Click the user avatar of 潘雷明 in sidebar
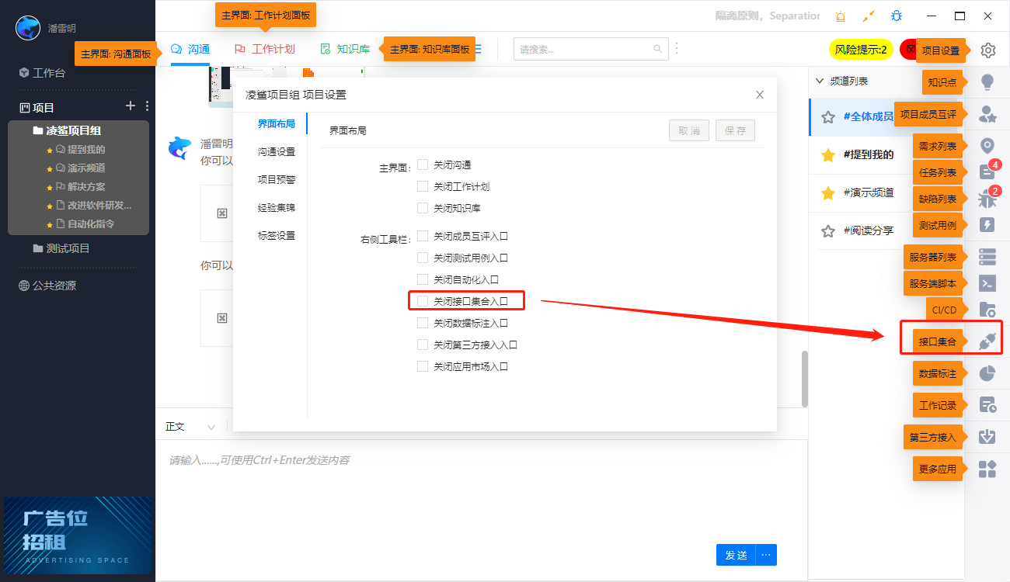The image size is (1010, 582). (28, 28)
